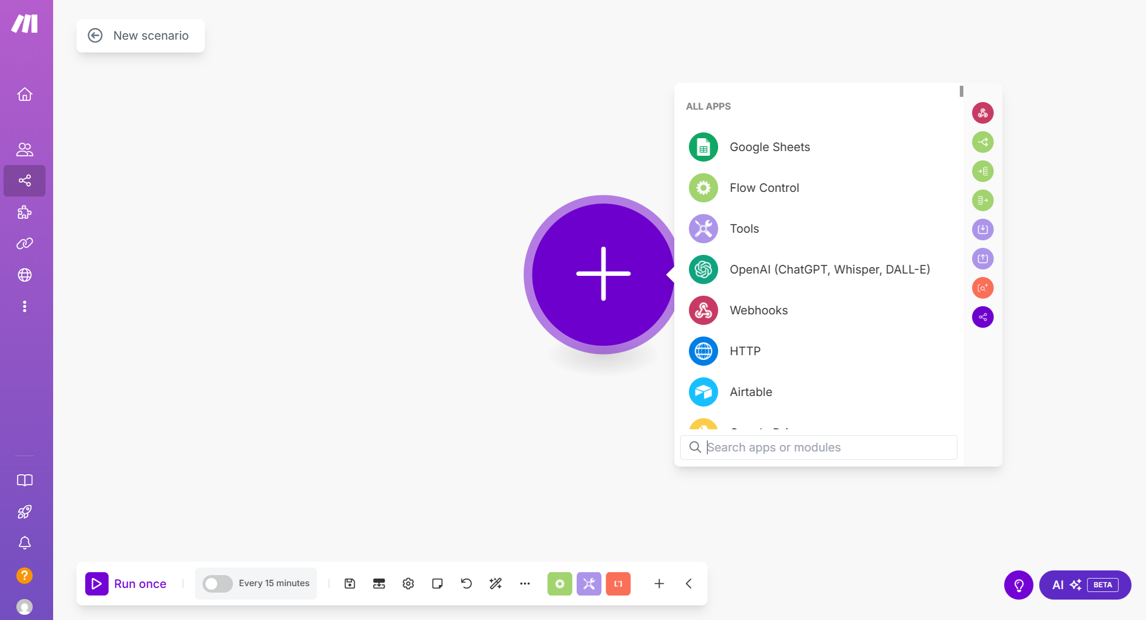1146x620 pixels.
Task: Expand More options three-dot sidebar menu
Action: pos(25,306)
